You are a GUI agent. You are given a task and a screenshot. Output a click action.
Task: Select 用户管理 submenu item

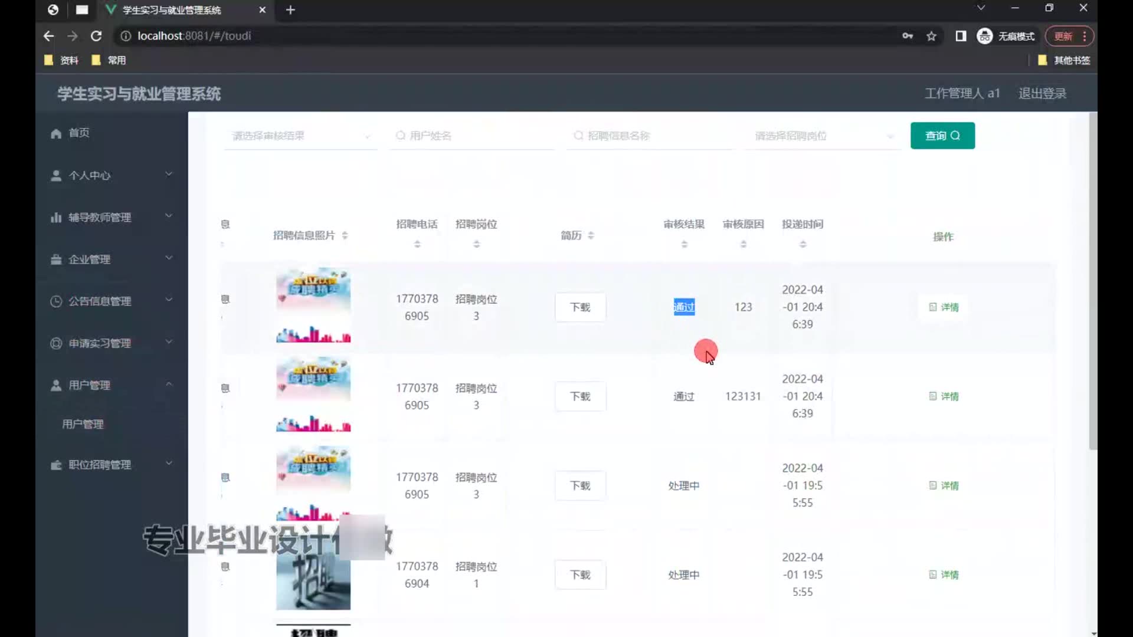83,424
